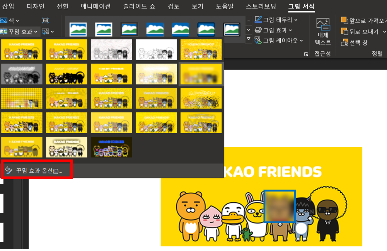Apply the fourth picture style thumbnail

point(155,29)
